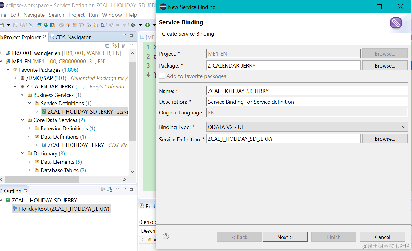Screen dimensions: 412x251
Task: Open the New wizard dropdown arrow in toolbar
Action: tap(8, 25)
